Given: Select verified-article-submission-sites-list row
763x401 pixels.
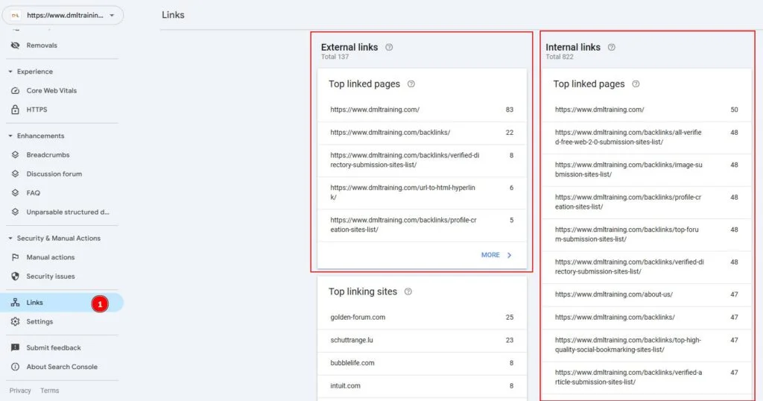Looking at the screenshot, I should tap(647, 377).
